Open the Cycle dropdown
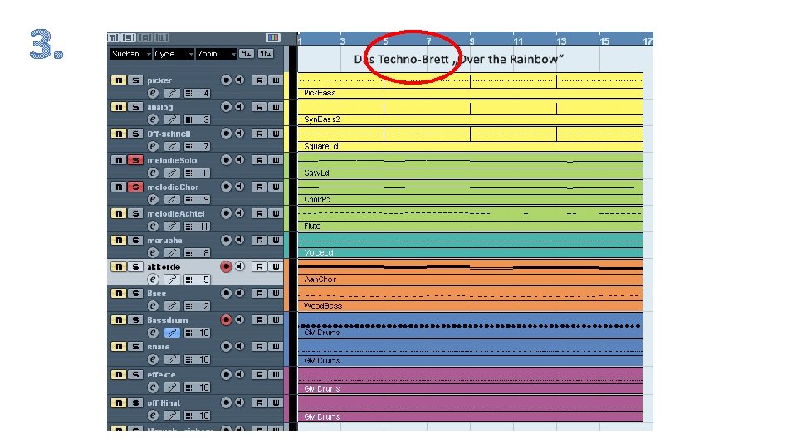797x448 pixels. [174, 54]
